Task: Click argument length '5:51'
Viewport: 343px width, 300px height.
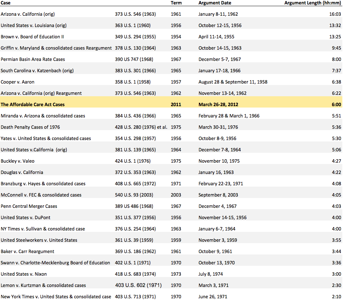Action: (x=336, y=116)
